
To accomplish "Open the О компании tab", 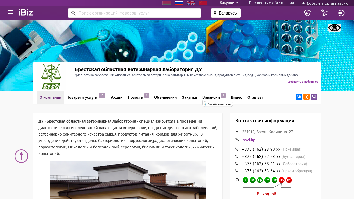I will coord(51,97).
